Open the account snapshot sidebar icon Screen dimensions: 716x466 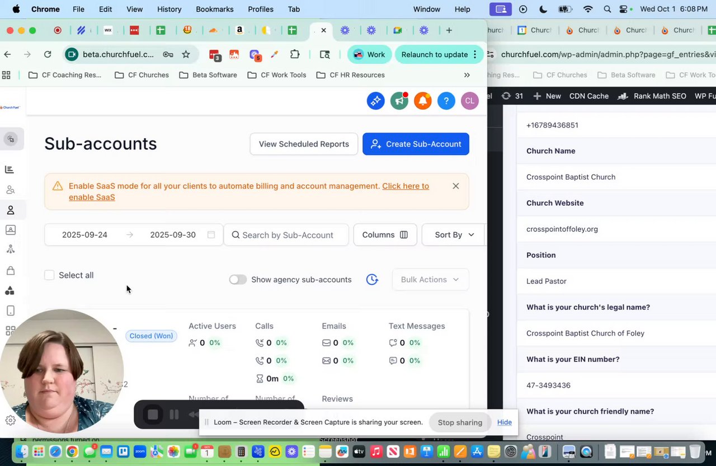[10, 230]
